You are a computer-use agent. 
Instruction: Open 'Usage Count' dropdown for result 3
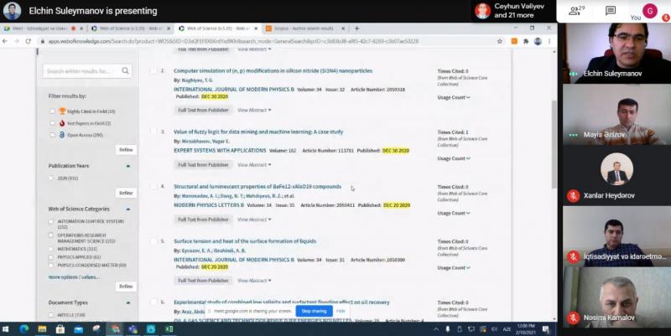(454, 158)
